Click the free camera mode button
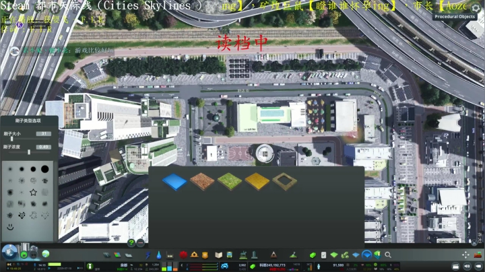This screenshot has height=272, width=485. click(x=478, y=266)
